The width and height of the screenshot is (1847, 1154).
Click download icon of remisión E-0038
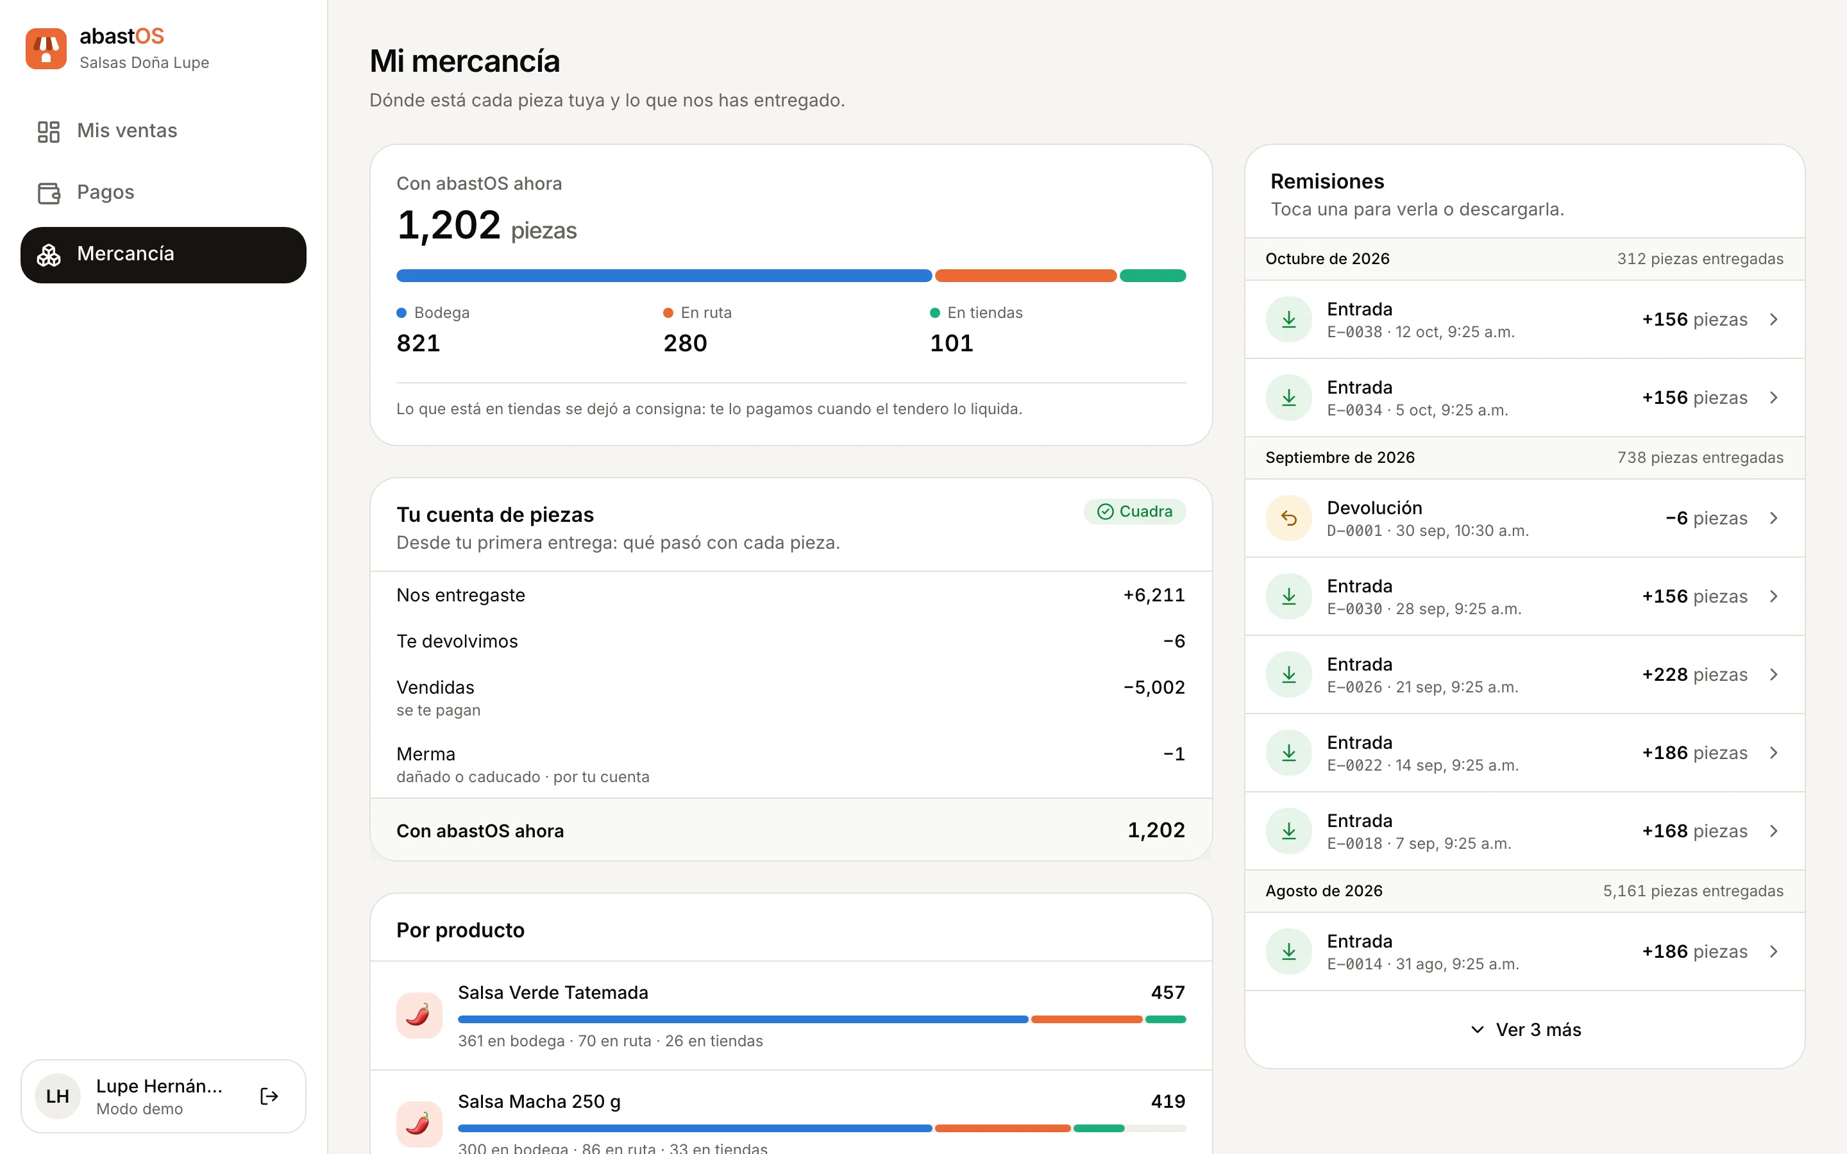point(1288,319)
